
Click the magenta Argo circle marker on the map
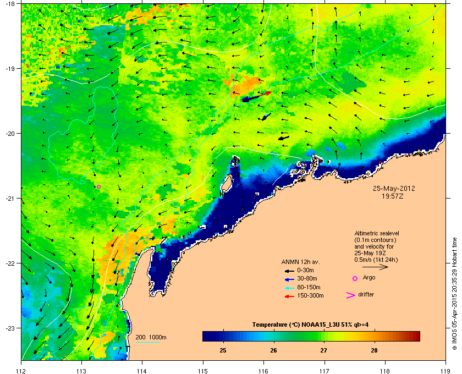pyautogui.click(x=98, y=186)
